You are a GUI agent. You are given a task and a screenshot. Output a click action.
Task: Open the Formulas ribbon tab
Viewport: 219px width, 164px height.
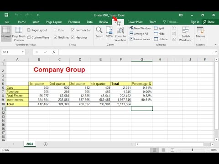click(x=74, y=22)
